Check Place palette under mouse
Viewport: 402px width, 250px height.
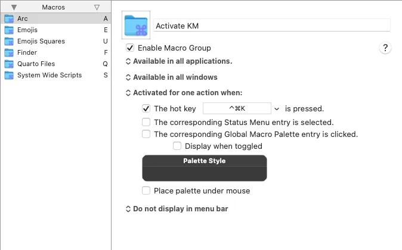pos(146,190)
